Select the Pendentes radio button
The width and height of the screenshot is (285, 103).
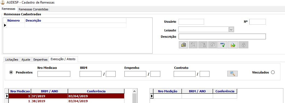pyautogui.click(x=11, y=72)
